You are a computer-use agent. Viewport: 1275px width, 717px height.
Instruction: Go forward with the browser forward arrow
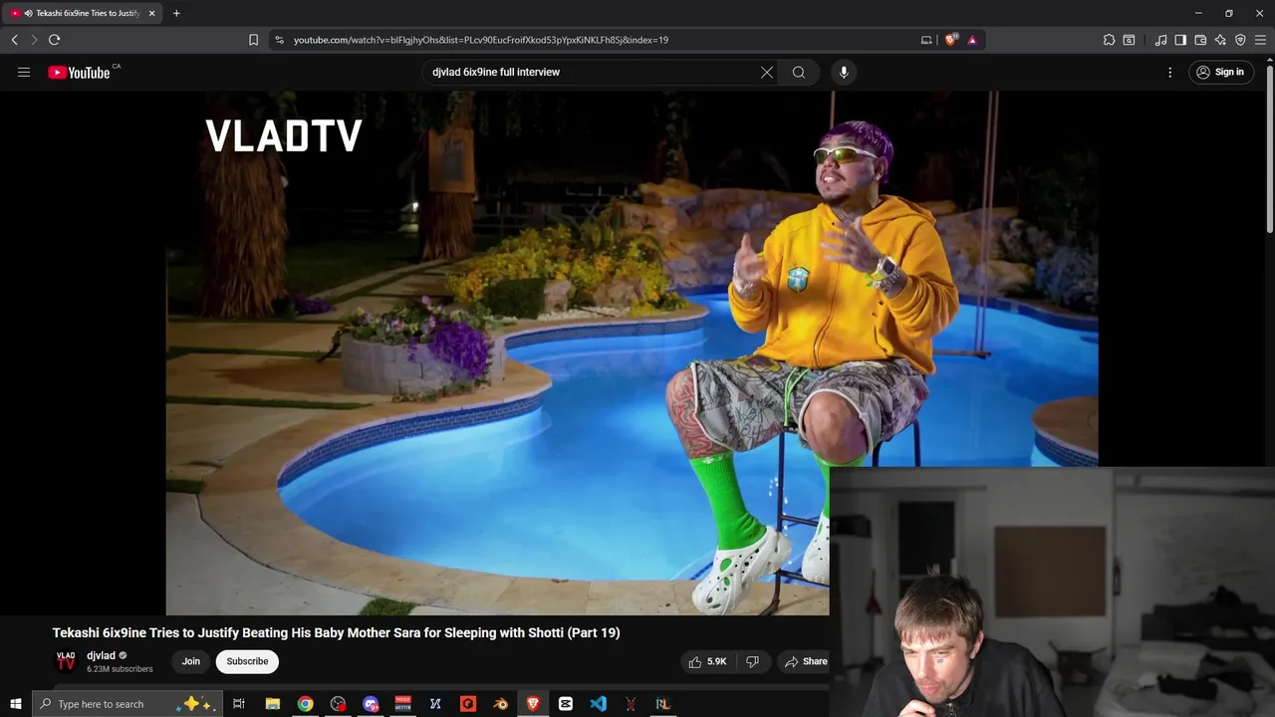click(34, 40)
